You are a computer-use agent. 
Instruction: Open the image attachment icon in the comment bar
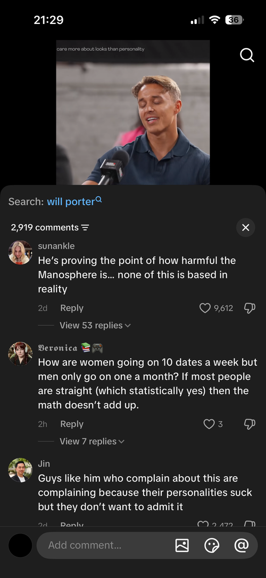(182, 545)
